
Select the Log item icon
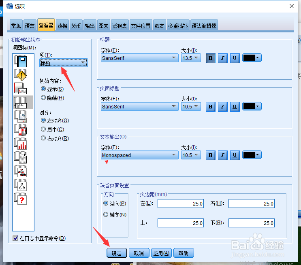tap(20, 61)
